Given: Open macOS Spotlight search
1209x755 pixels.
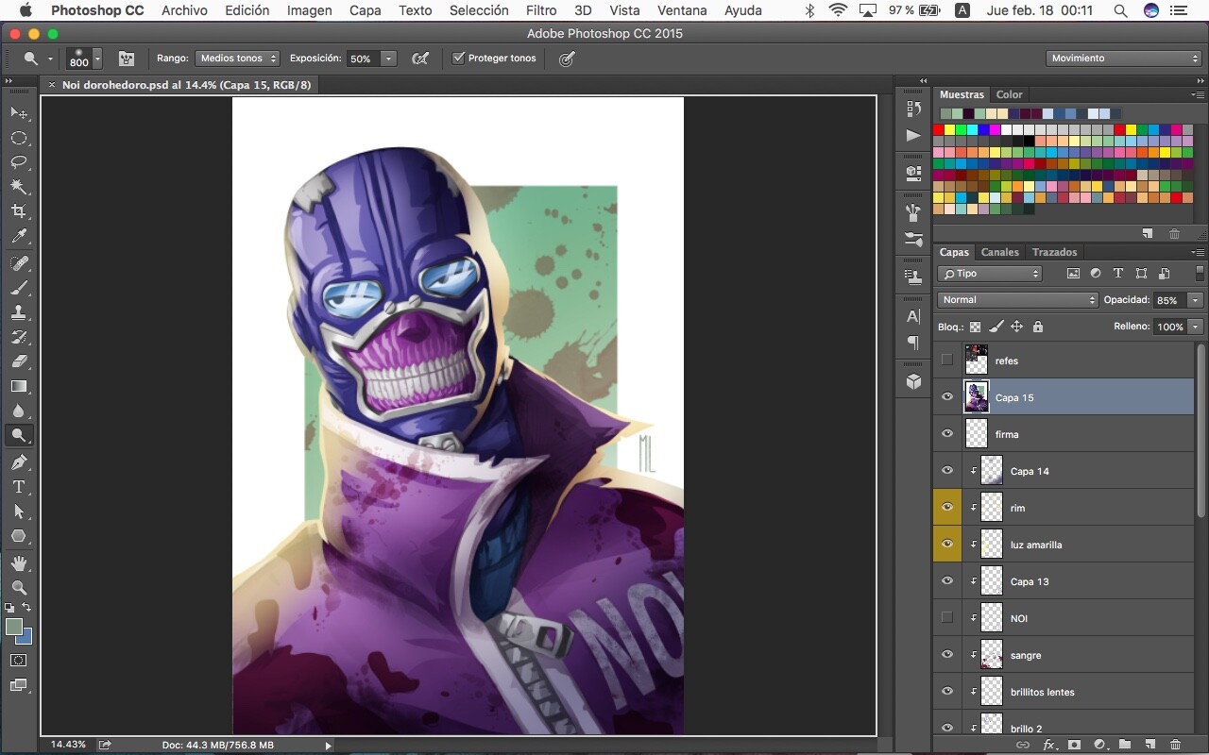Looking at the screenshot, I should (1120, 10).
